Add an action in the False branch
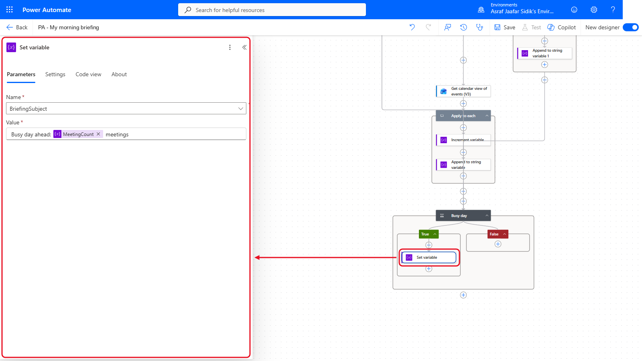Screen dimensions: 642x361 tap(498, 244)
